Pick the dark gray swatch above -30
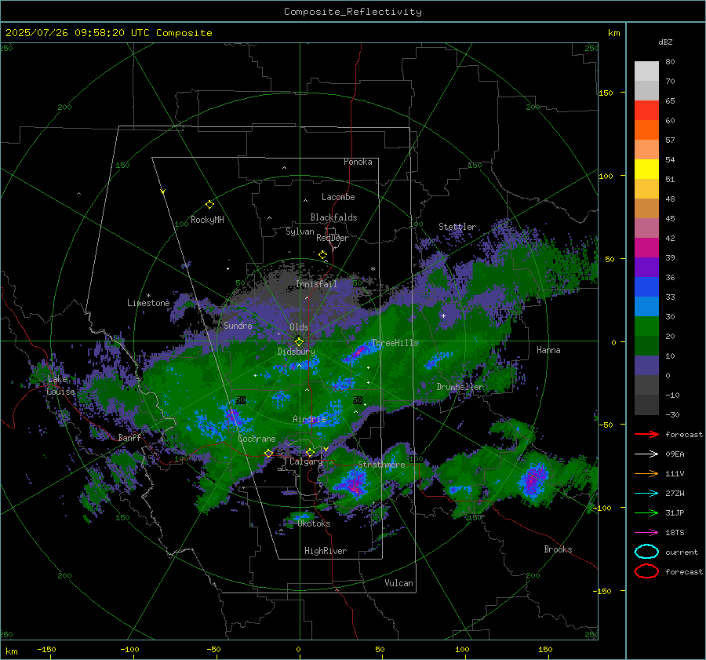This screenshot has width=706, height=660. click(x=646, y=405)
